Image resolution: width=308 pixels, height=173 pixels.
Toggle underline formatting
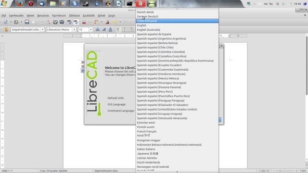[110, 29]
